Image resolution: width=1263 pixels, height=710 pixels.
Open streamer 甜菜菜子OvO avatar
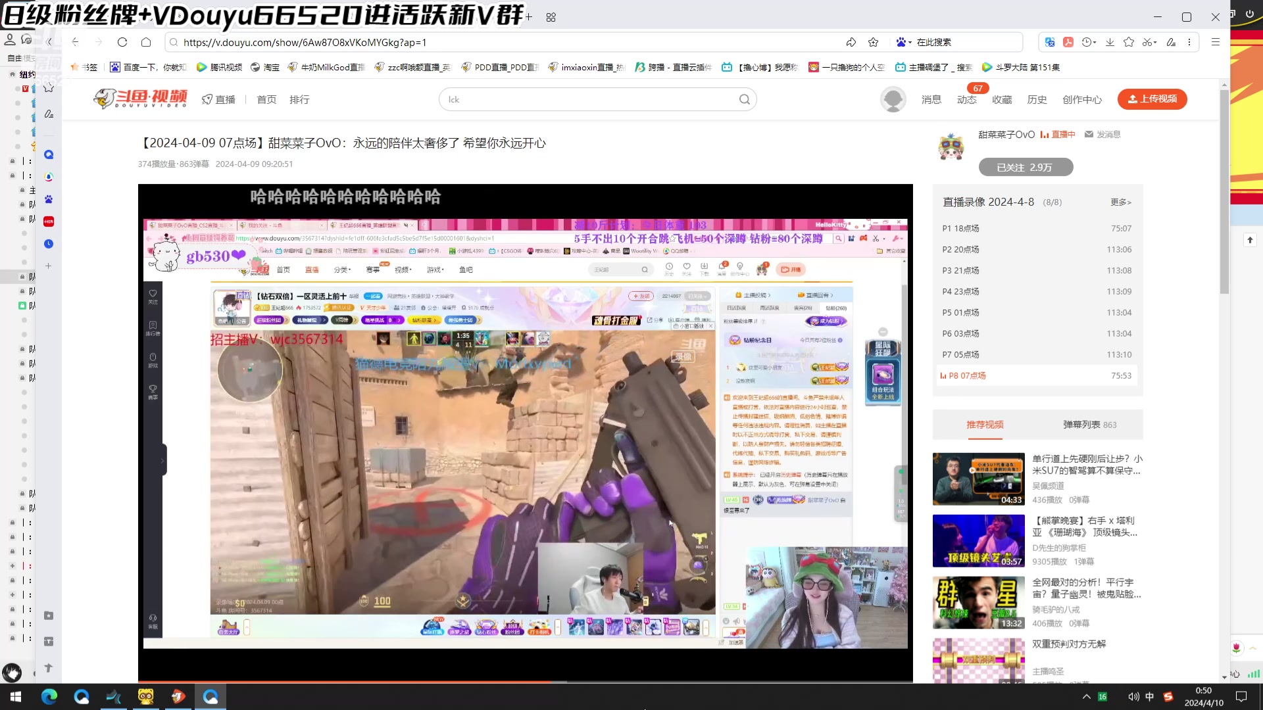point(951,146)
